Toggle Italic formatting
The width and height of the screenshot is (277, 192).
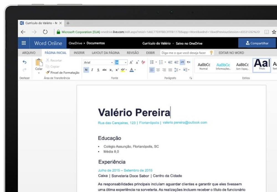tap(92, 70)
